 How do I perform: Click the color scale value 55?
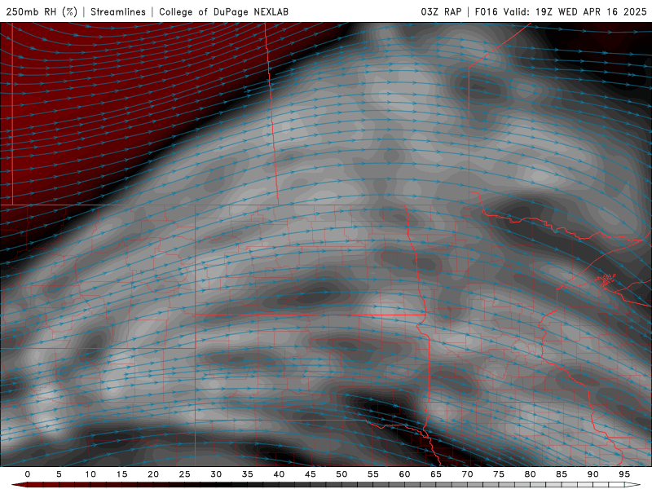click(x=373, y=474)
